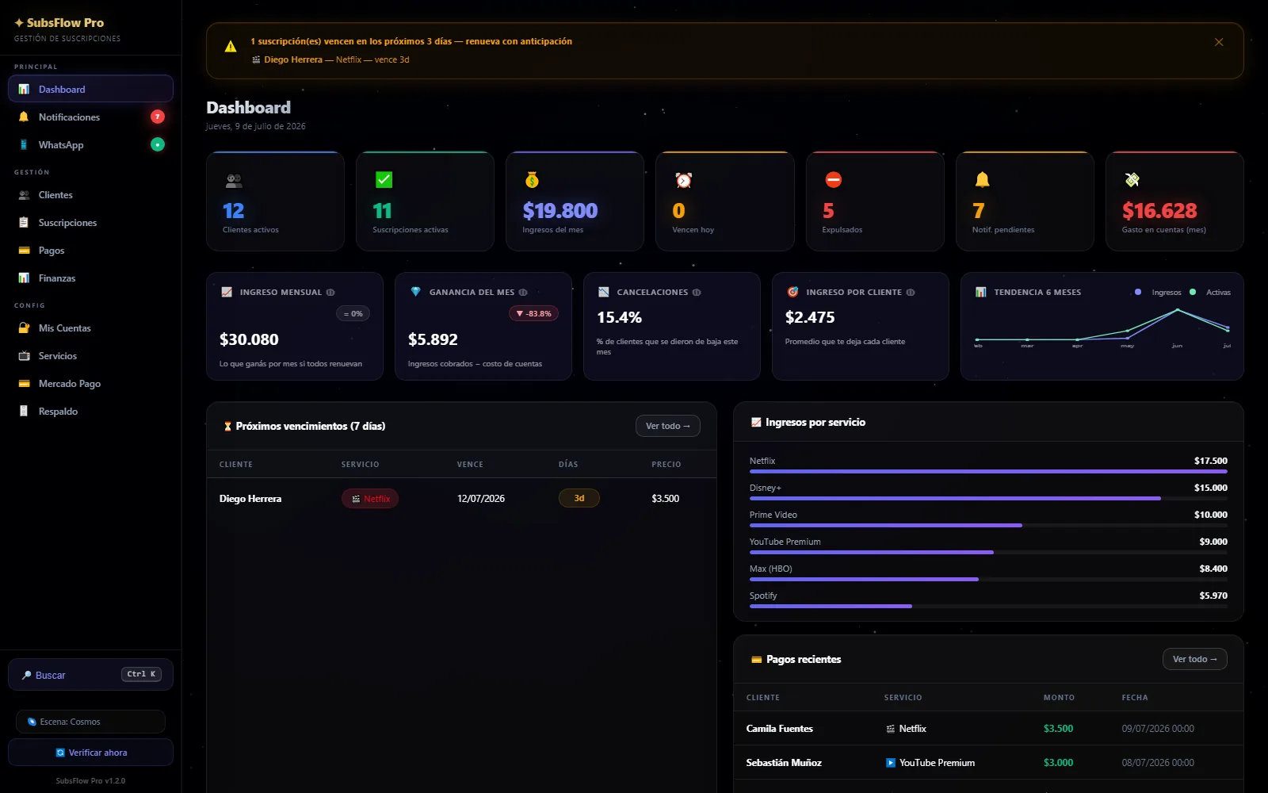
Task: Click the Tendencia 6 meses line chart
Action: [x=1102, y=327]
